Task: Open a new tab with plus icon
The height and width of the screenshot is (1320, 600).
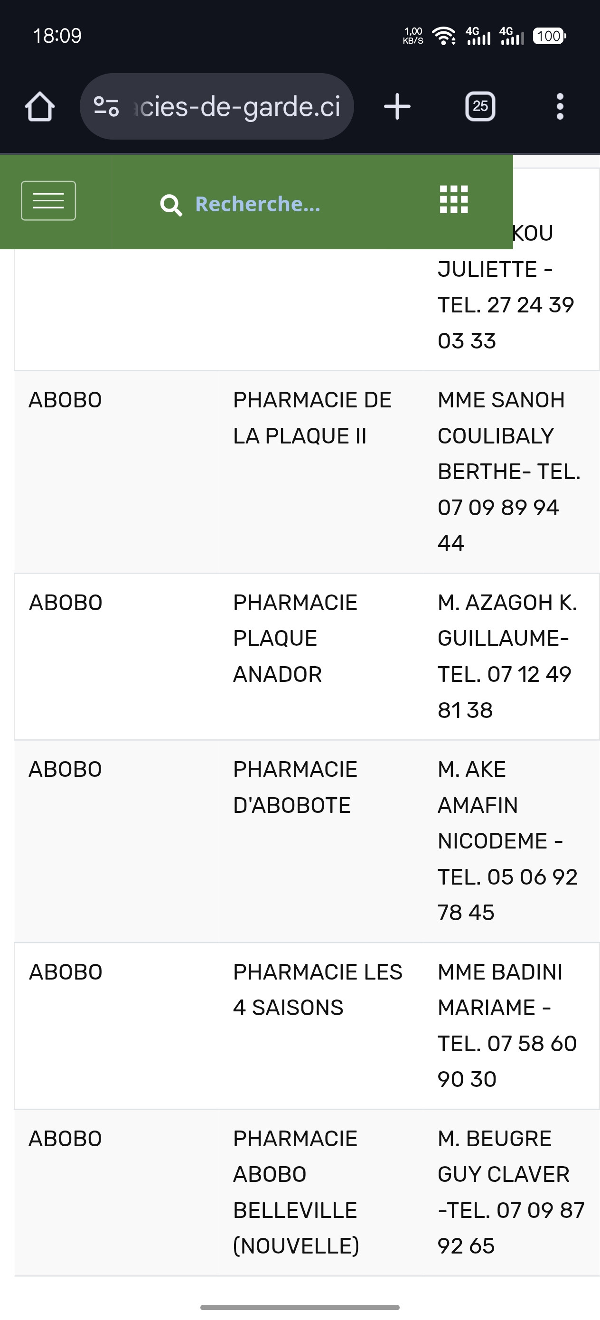Action: pyautogui.click(x=397, y=106)
